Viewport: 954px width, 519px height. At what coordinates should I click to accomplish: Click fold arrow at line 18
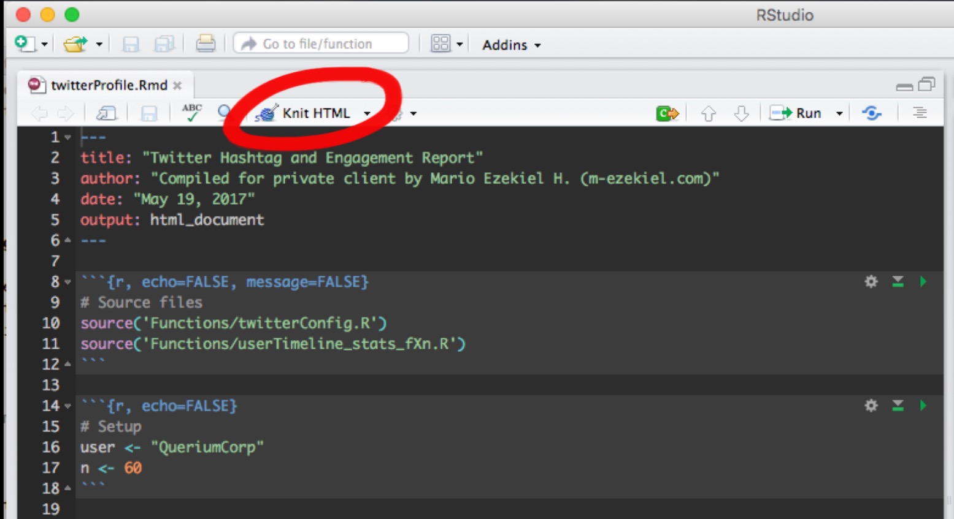pyautogui.click(x=67, y=488)
